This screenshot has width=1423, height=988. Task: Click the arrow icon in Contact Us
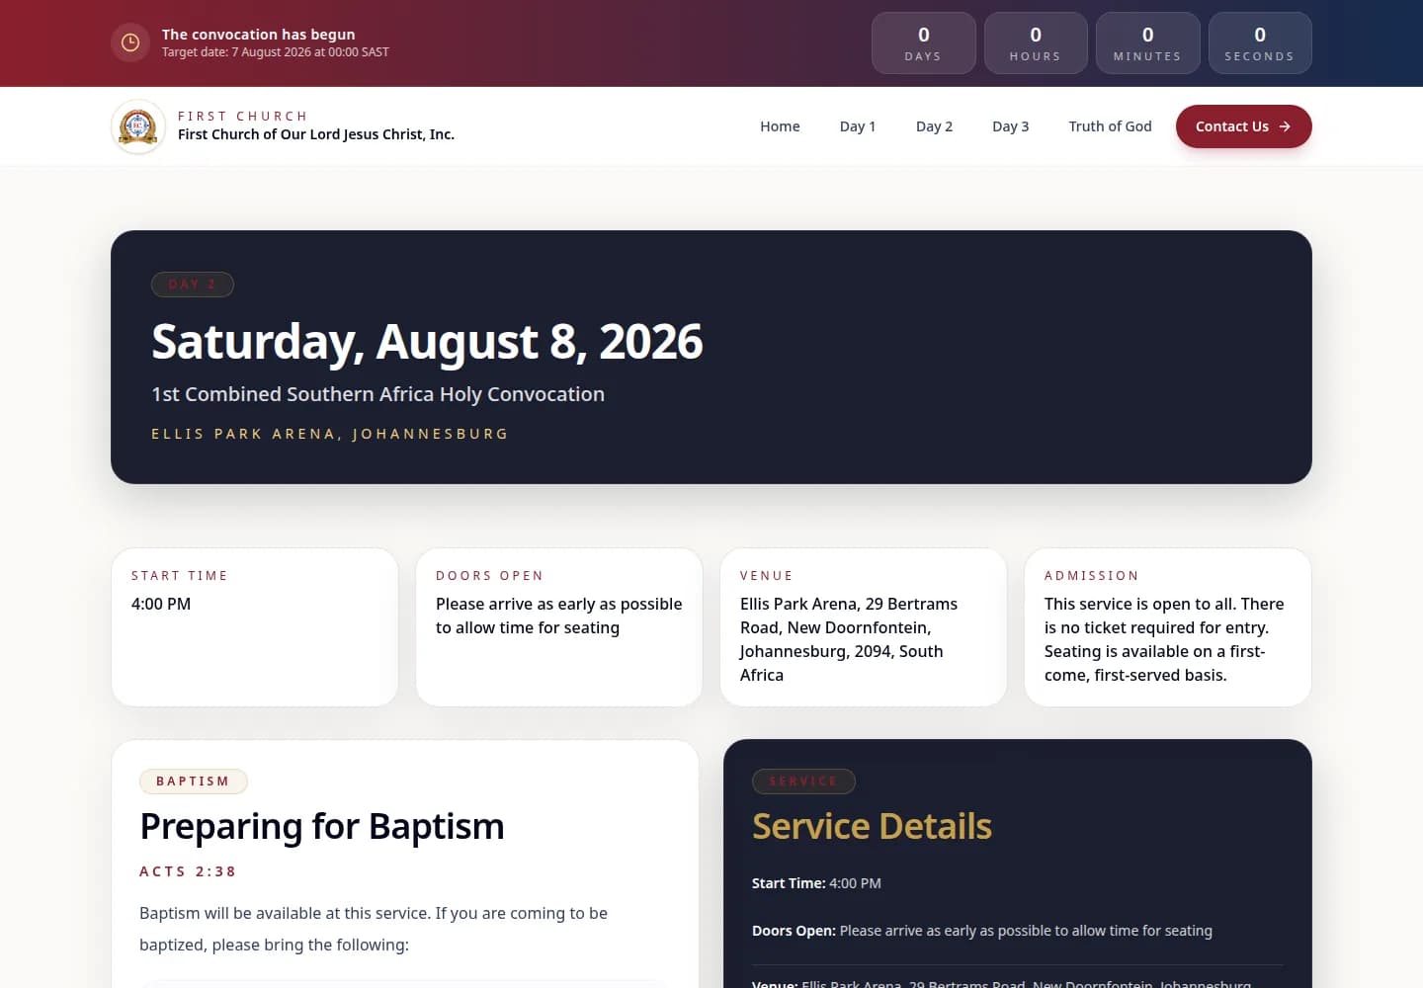pos(1285,126)
